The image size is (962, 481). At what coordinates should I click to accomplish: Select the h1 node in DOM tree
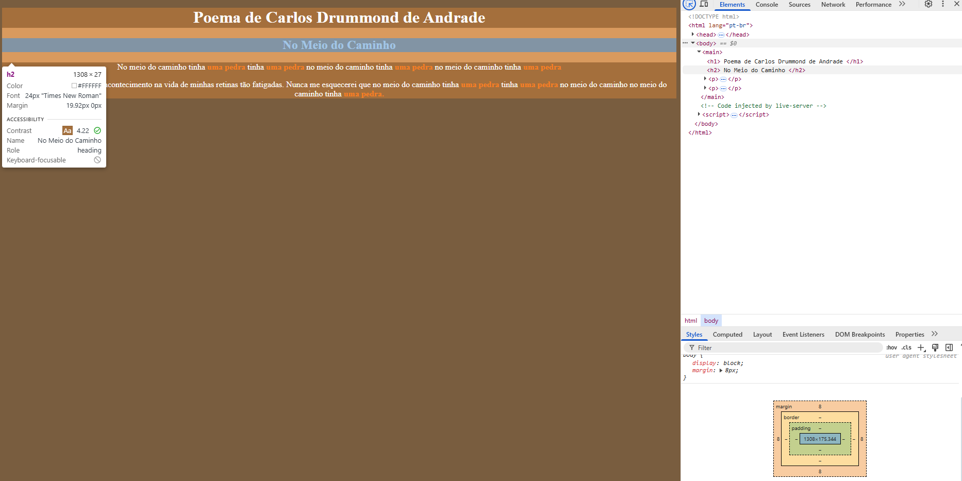(x=785, y=61)
